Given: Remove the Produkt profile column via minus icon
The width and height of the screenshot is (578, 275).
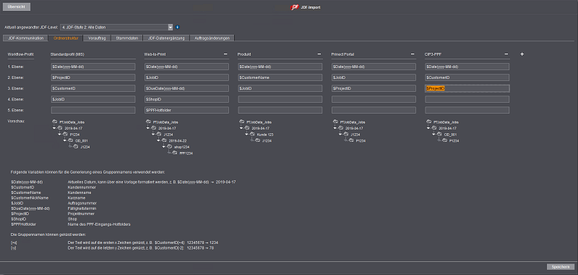Looking at the screenshot, I should (319, 54).
